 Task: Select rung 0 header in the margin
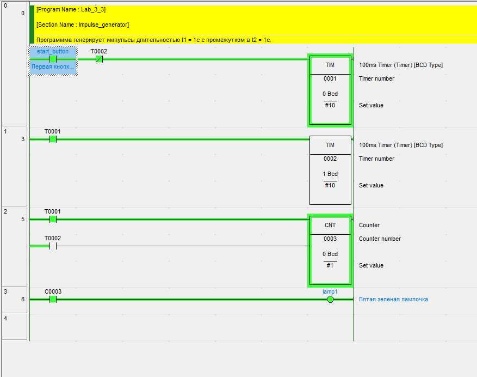coord(14,64)
